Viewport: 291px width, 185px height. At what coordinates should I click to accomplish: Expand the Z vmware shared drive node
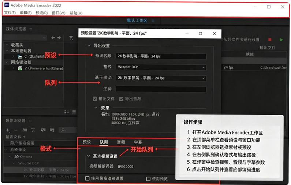pyautogui.click(x=13, y=68)
